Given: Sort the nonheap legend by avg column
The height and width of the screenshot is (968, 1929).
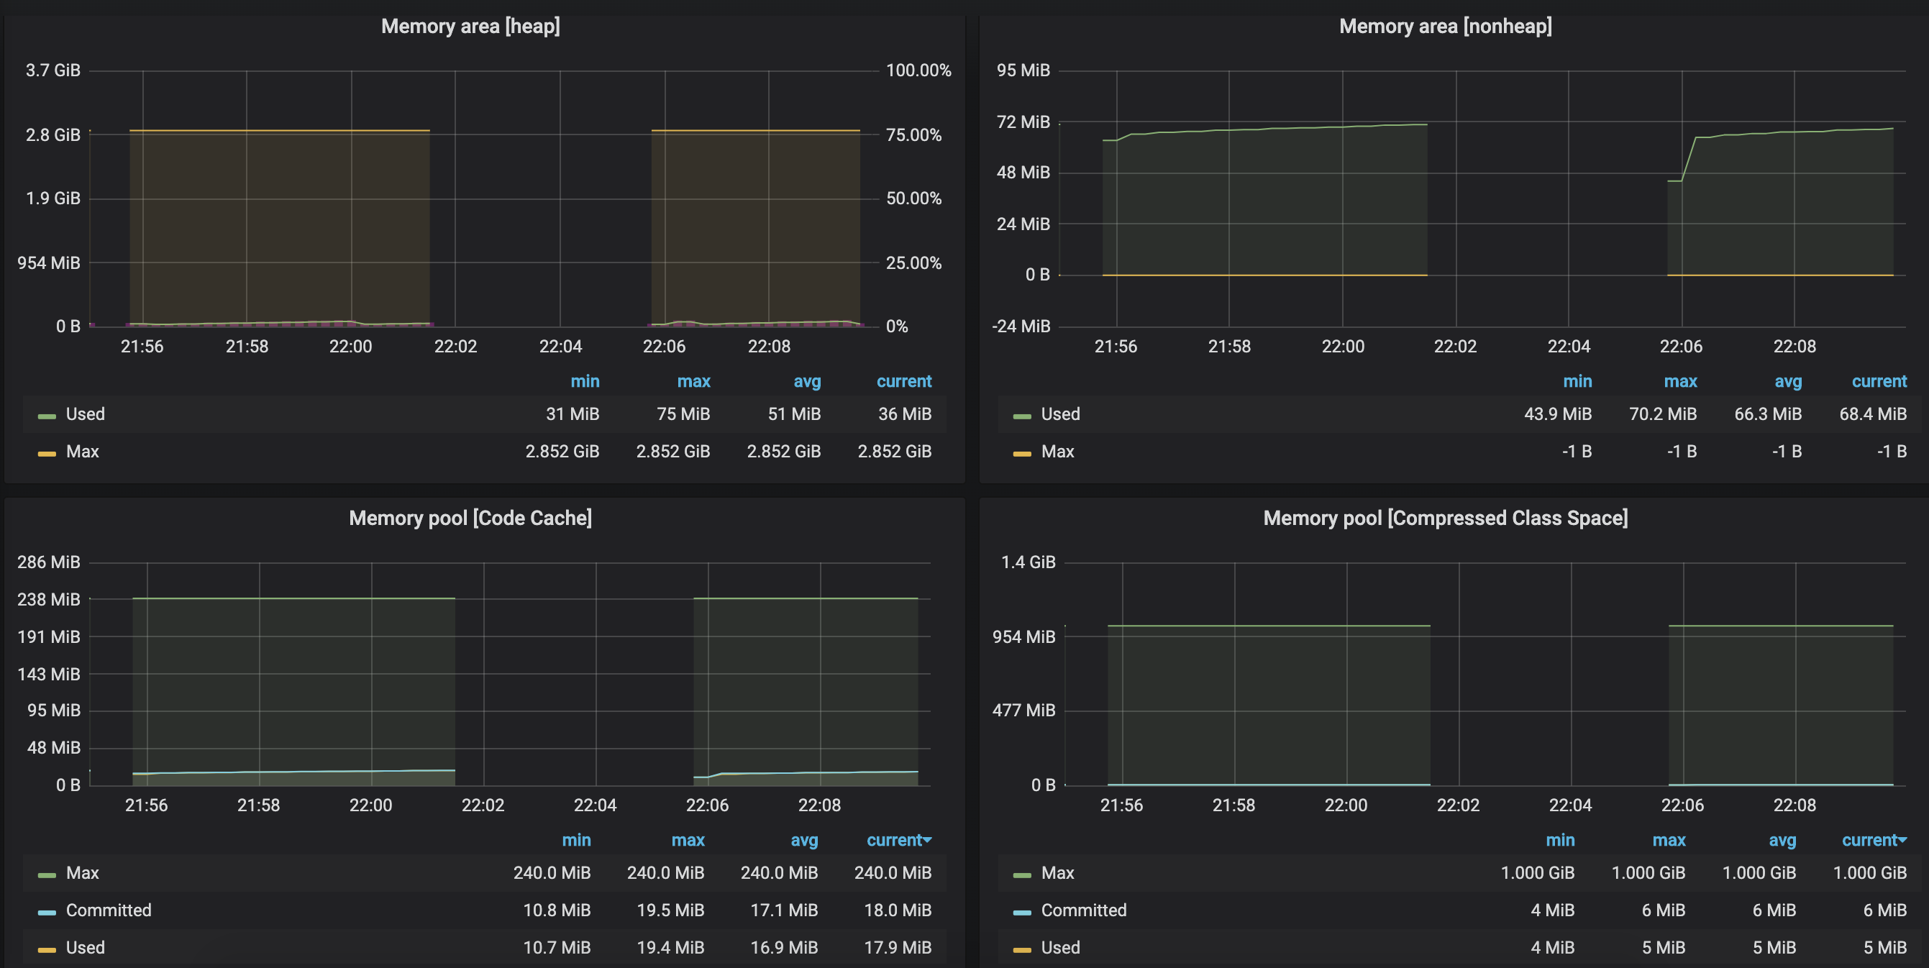Looking at the screenshot, I should click(x=1787, y=381).
